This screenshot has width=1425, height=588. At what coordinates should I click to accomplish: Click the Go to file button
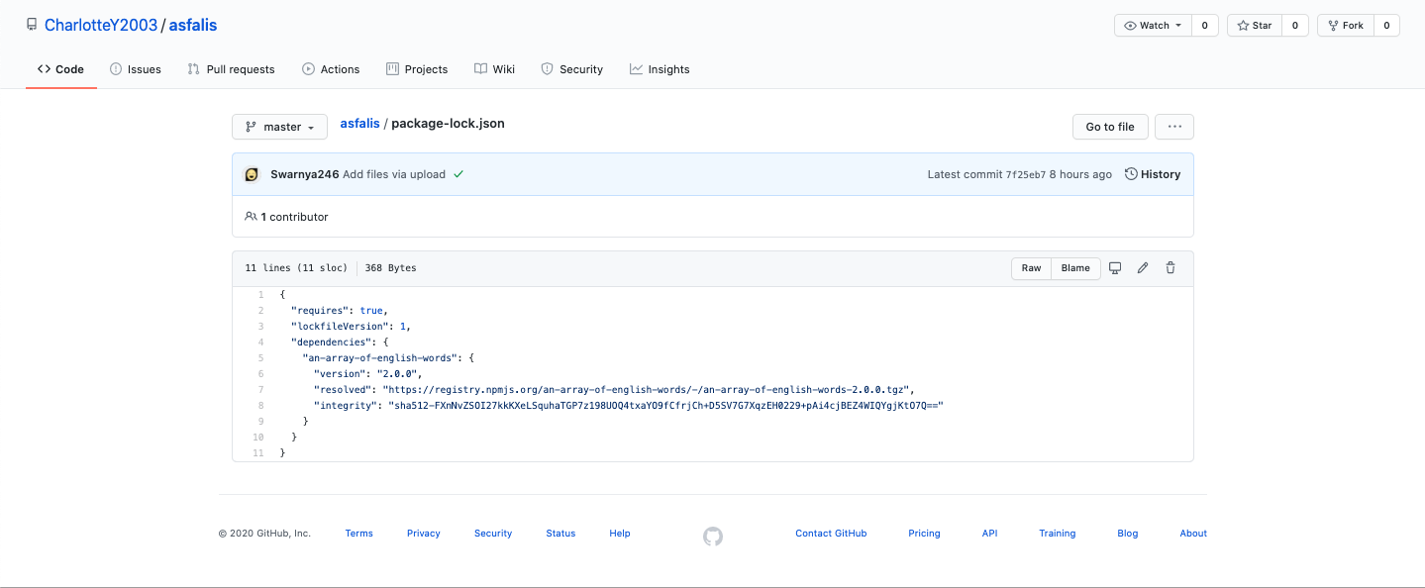1110,127
